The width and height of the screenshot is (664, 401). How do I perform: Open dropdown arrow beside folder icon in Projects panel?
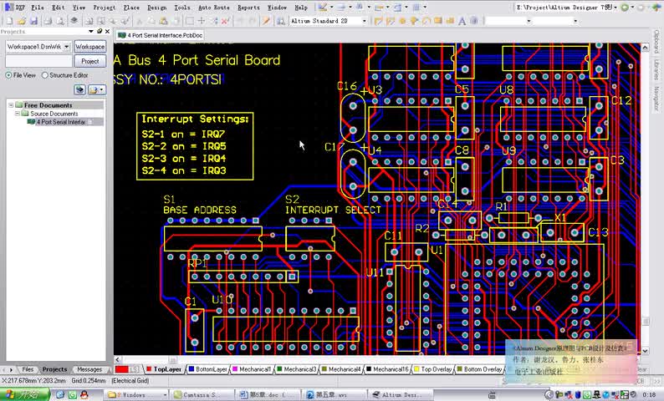click(x=102, y=89)
